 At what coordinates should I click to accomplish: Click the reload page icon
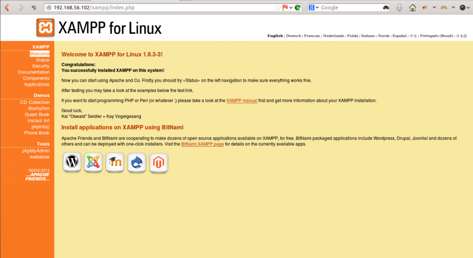pyautogui.click(x=298, y=8)
